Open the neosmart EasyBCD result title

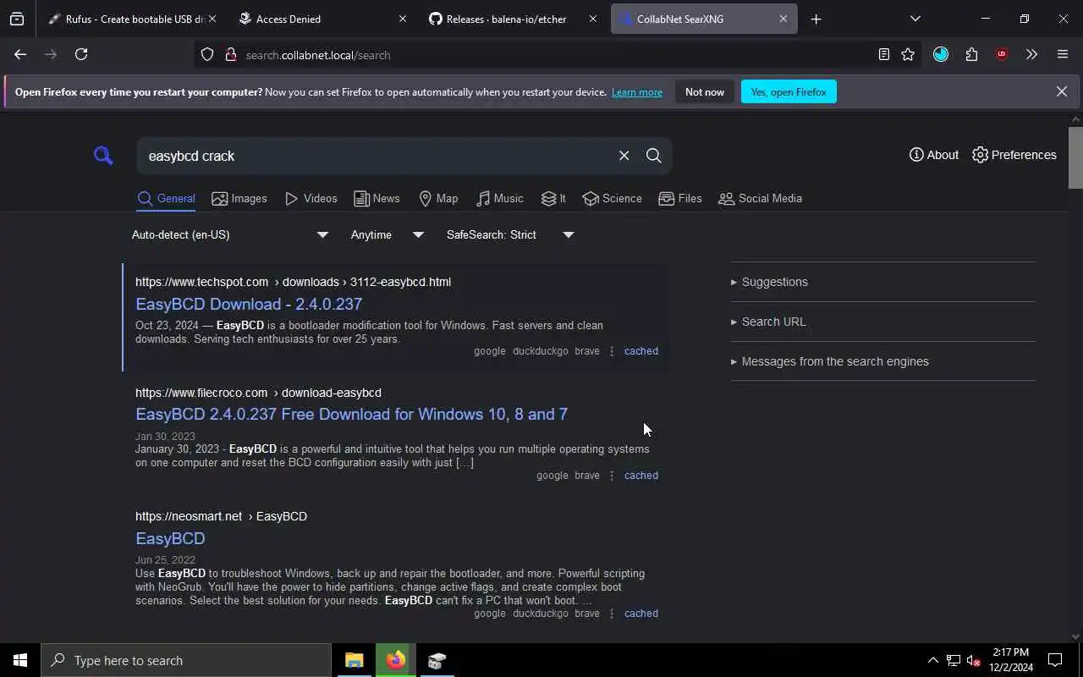point(170,538)
